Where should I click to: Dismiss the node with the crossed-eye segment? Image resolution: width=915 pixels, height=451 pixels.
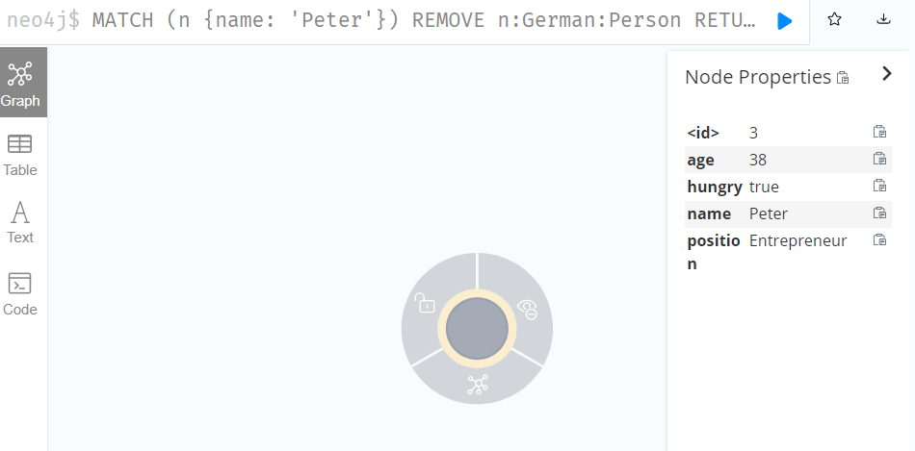point(528,310)
